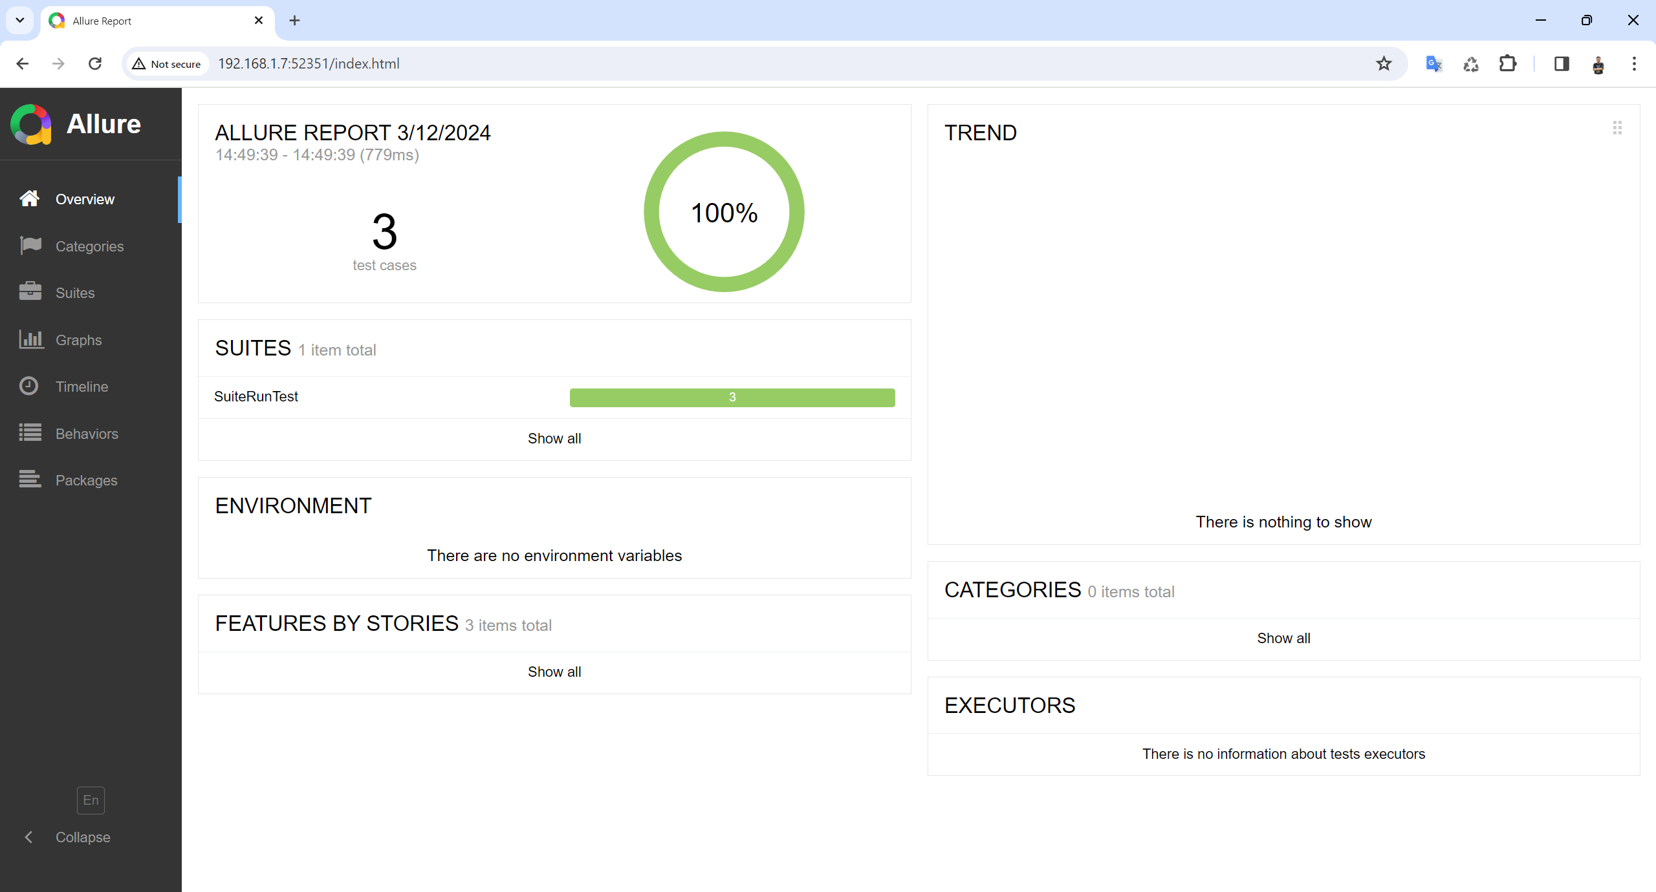
Task: Click the FEATURES BY STORIES heading
Action: coord(337,624)
